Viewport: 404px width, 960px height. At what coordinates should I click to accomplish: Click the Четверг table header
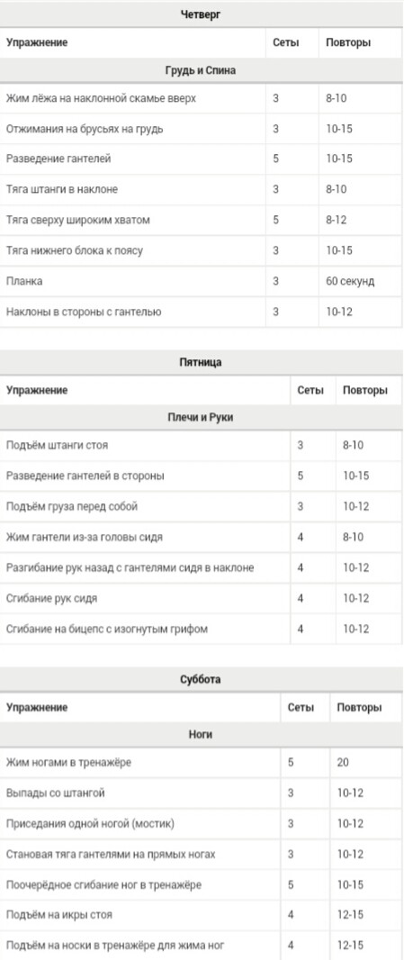coord(201,14)
